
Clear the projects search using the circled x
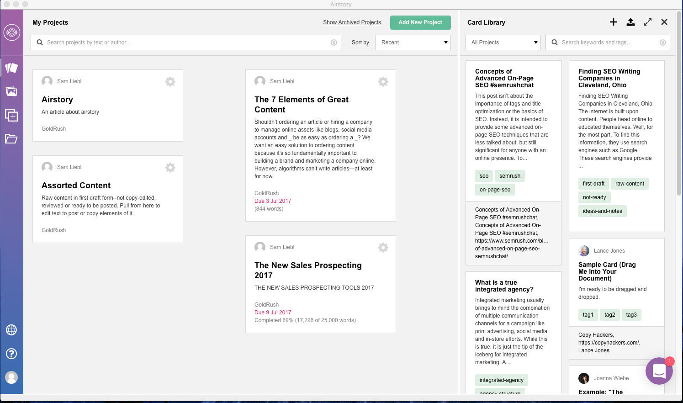[x=334, y=42]
